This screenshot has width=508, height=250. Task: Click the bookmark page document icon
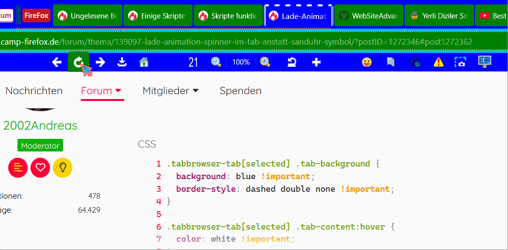391,62
